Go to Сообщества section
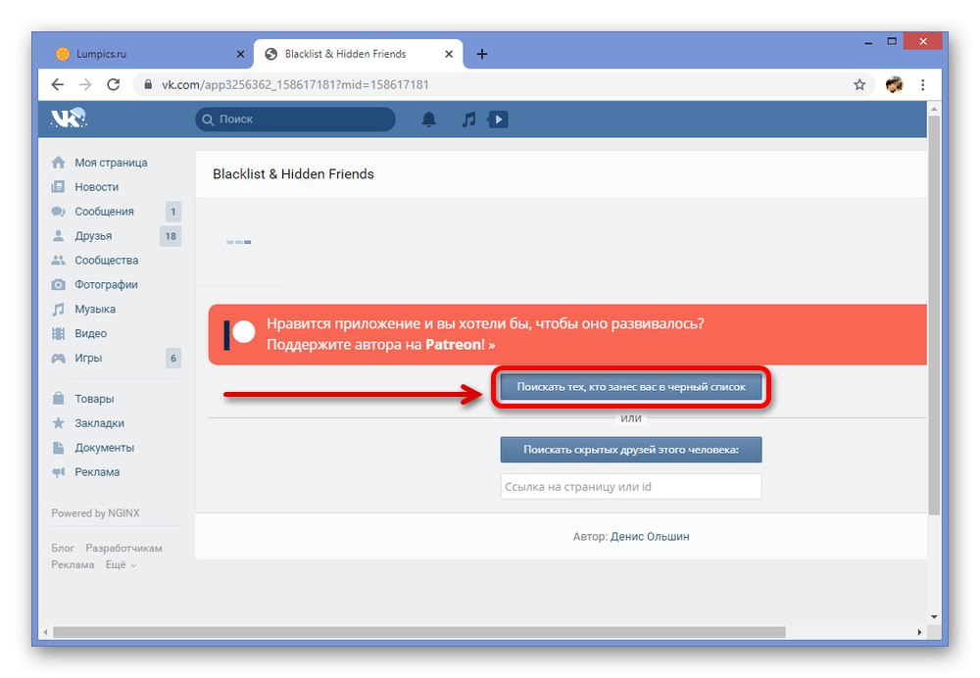980x678 pixels. click(x=107, y=260)
